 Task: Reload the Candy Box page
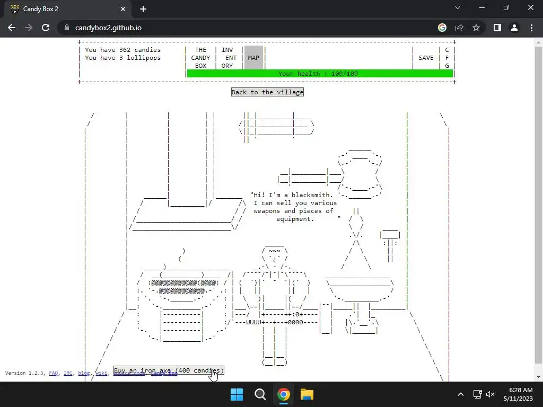coord(46,28)
